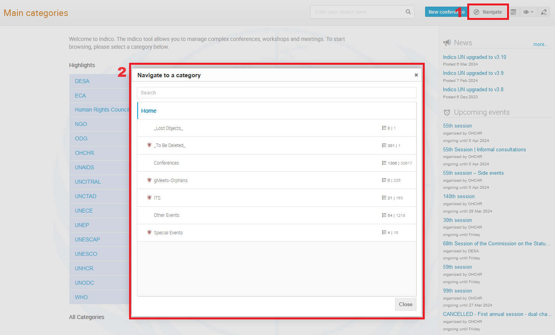This screenshot has width=555, height=335.
Task: Click the Upcoming events alarm clock icon
Action: (447, 112)
